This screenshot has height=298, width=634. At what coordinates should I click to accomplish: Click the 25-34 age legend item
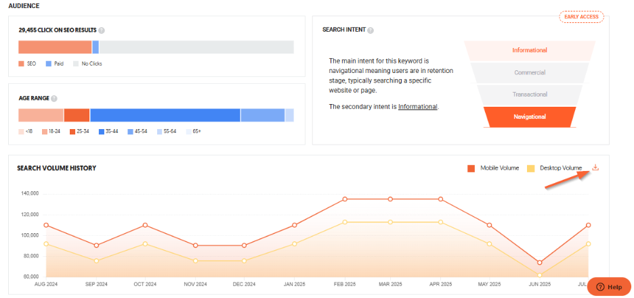(79, 132)
